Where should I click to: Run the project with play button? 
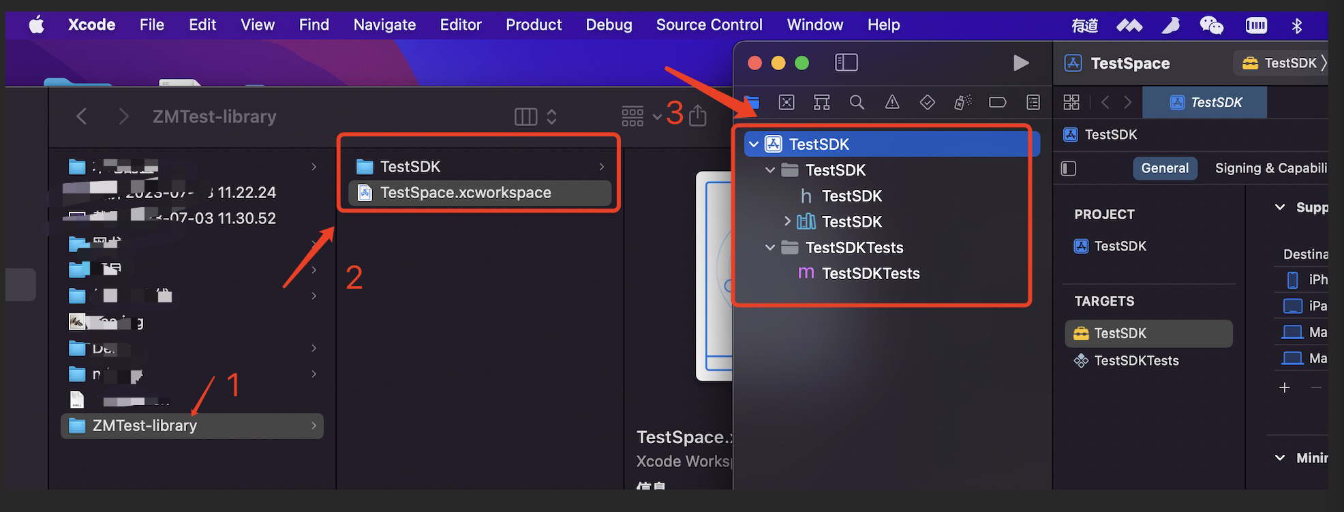coord(1020,63)
